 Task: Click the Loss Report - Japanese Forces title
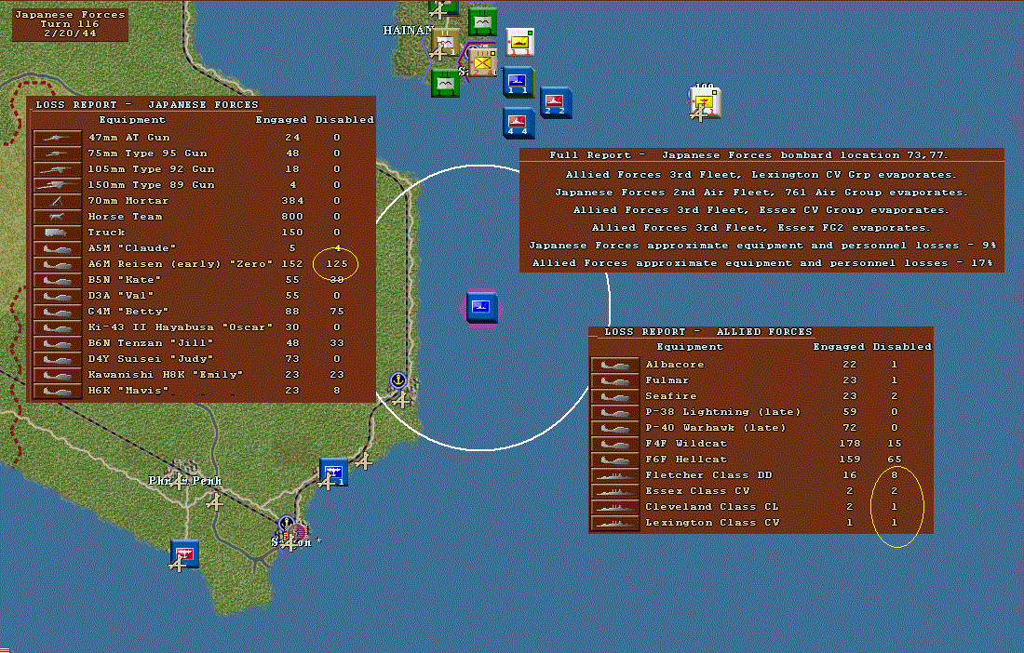[147, 104]
